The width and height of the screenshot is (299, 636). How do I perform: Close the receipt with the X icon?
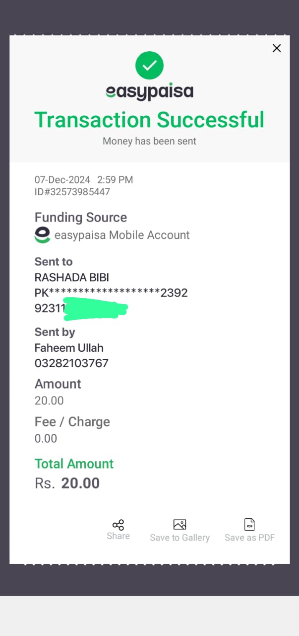(x=277, y=48)
